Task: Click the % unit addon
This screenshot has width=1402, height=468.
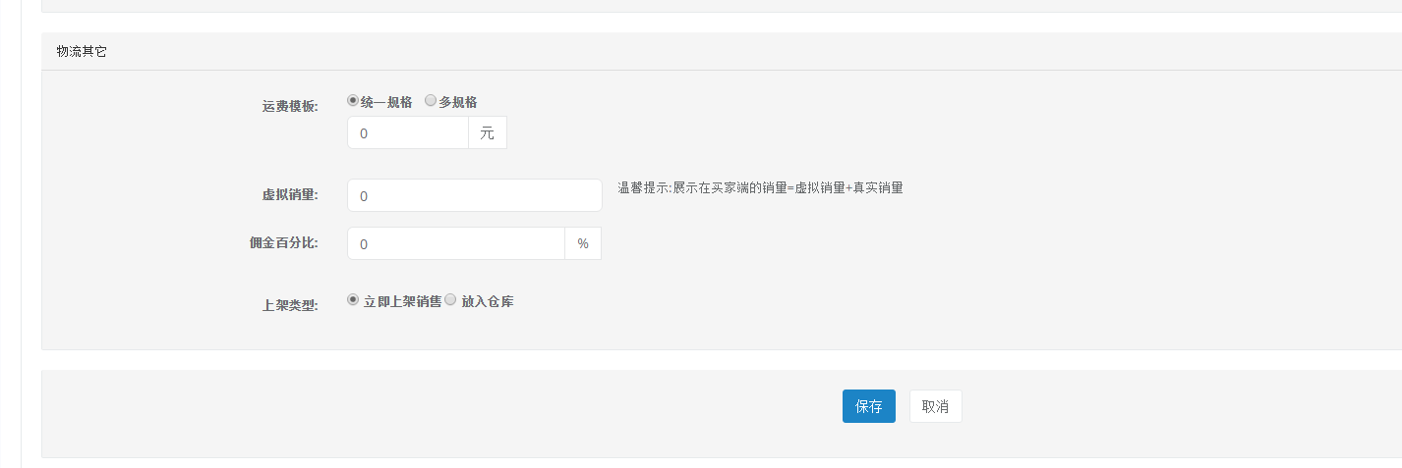Action: (583, 243)
